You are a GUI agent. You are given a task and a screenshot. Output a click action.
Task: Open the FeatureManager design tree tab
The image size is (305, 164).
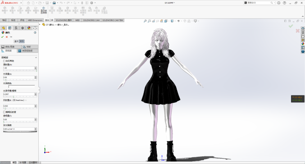(x=4, y=28)
